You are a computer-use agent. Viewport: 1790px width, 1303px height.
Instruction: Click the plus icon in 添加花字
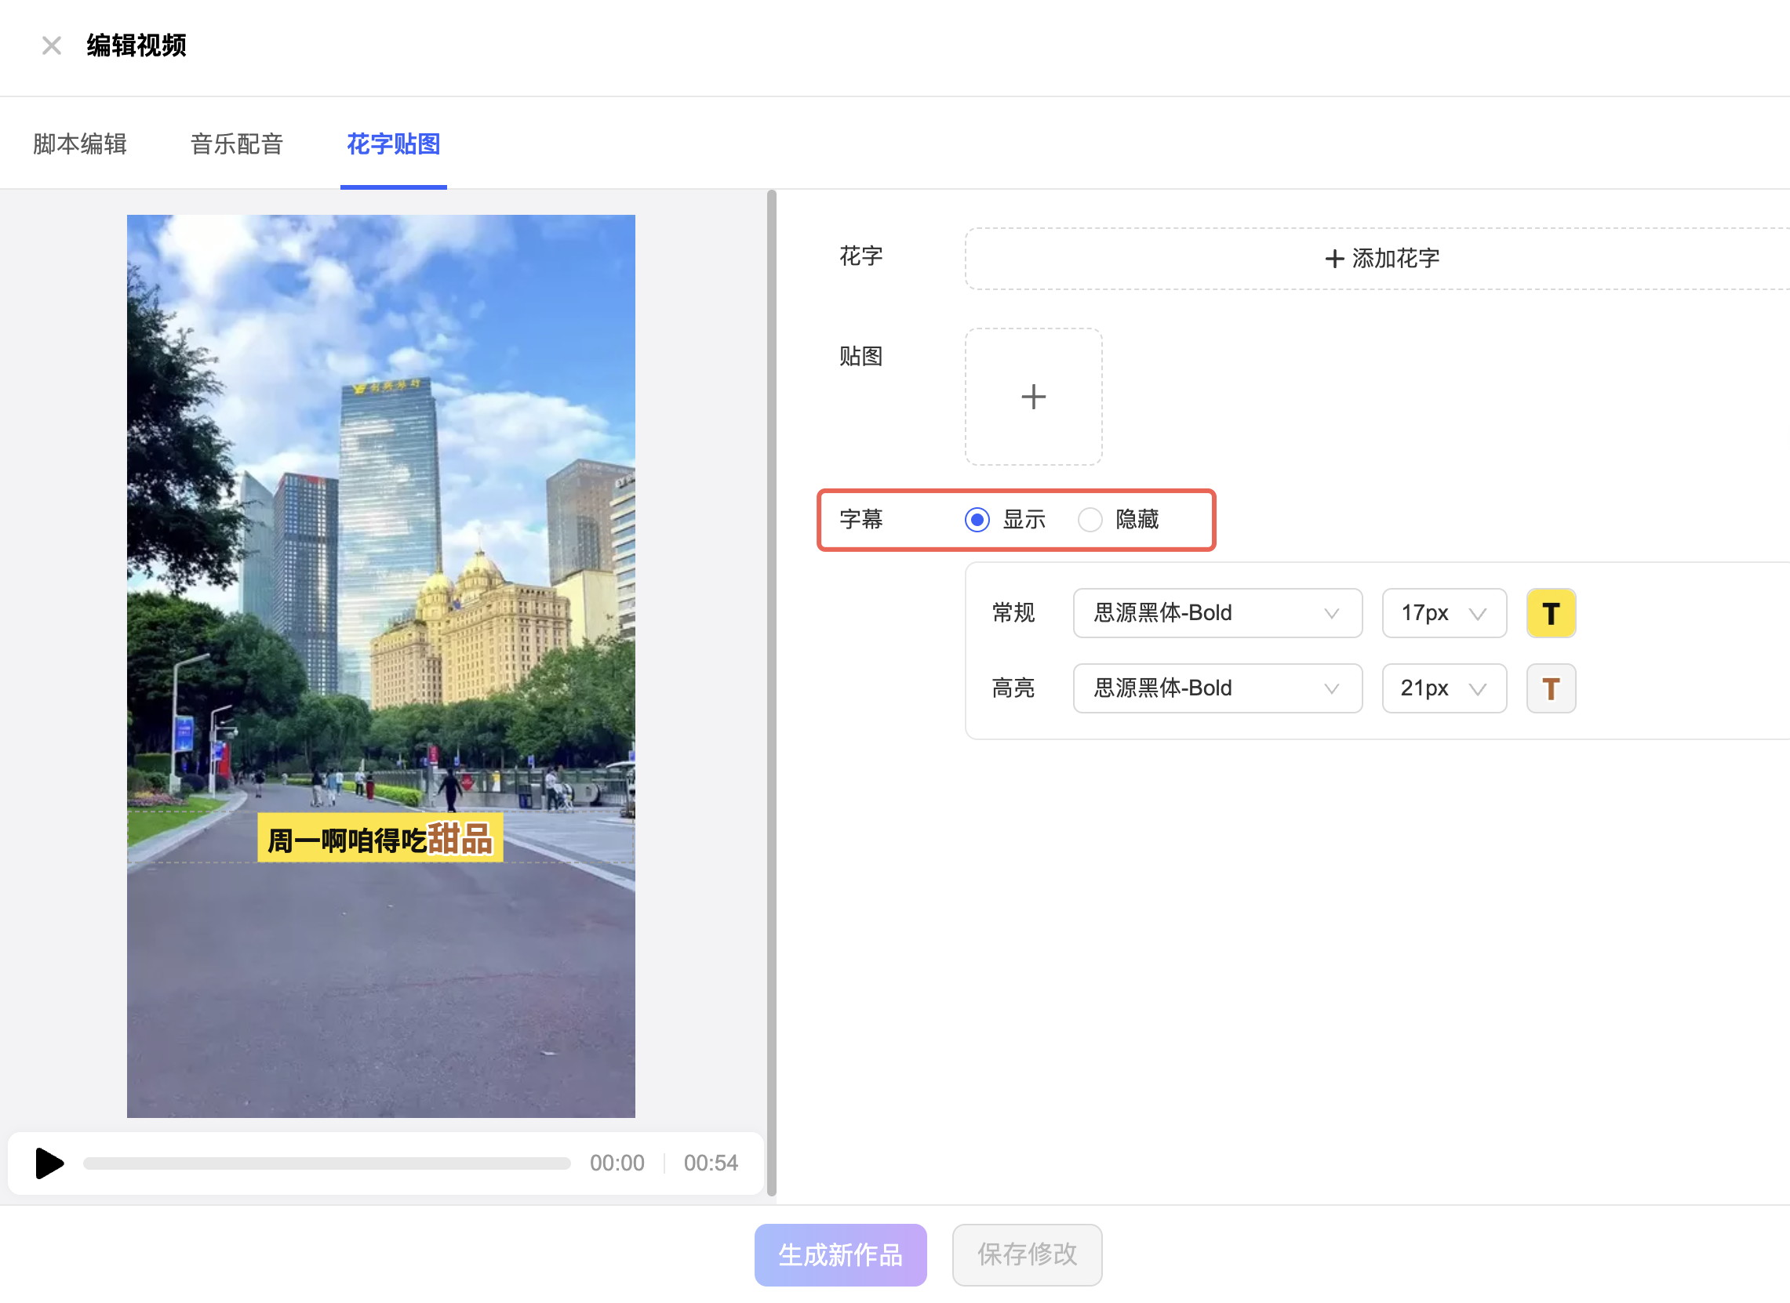tap(1333, 259)
